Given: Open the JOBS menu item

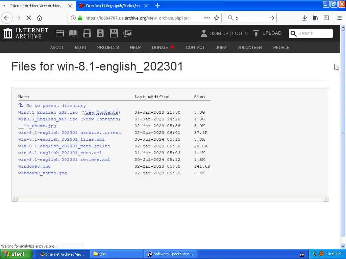Looking at the screenshot, I should tap(221, 47).
